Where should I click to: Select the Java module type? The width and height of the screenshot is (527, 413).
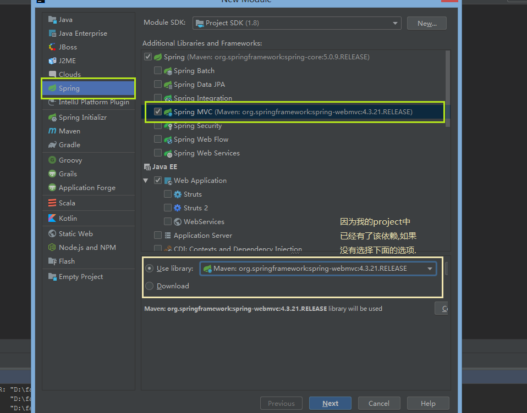point(89,19)
